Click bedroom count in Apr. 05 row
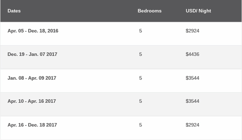 (140, 31)
